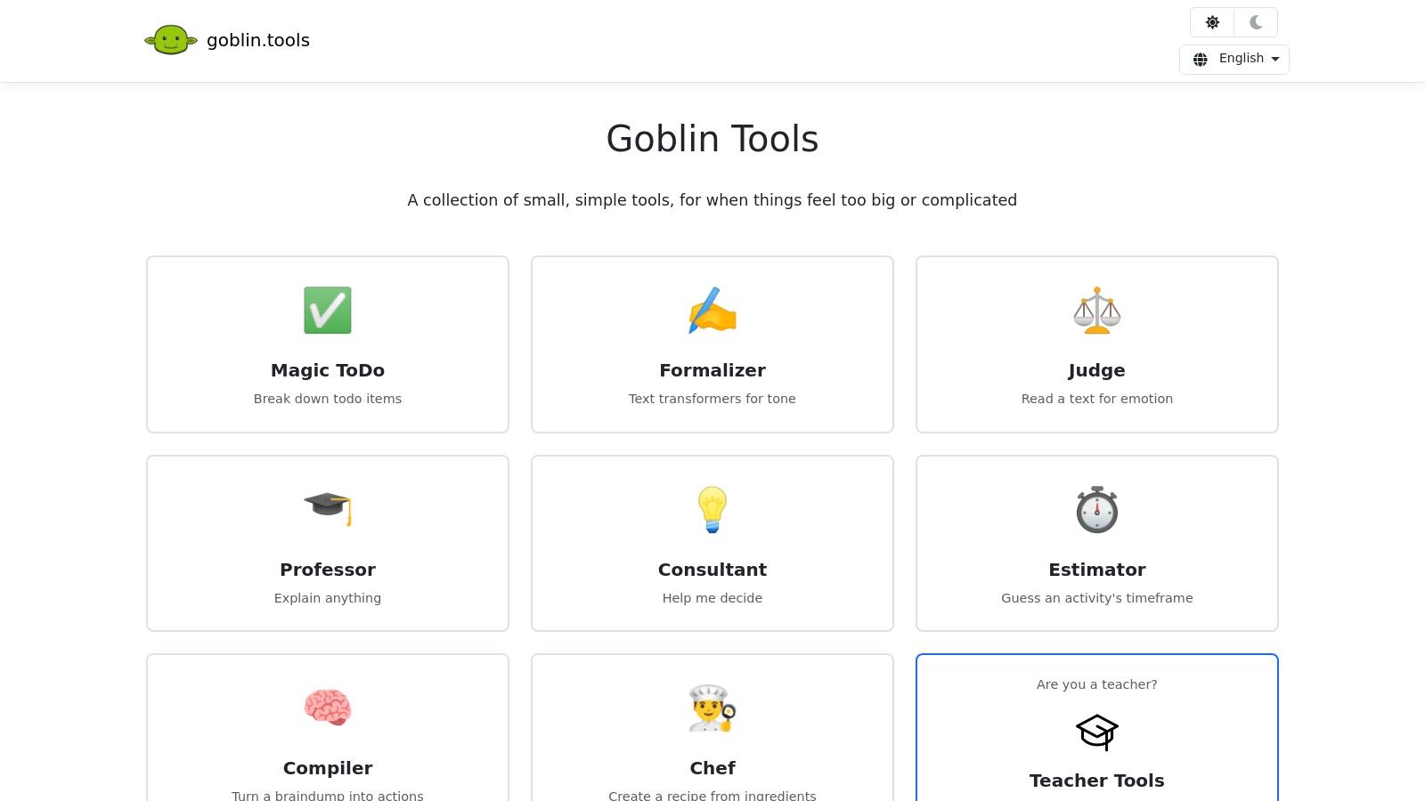Open the Consultant tool
This screenshot has width=1425, height=801.
712,544
